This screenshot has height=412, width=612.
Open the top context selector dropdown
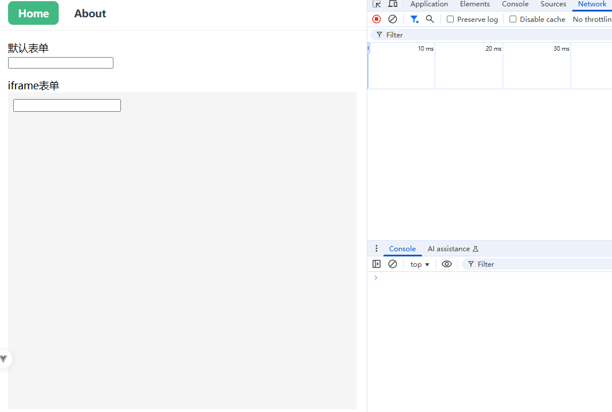(x=420, y=264)
